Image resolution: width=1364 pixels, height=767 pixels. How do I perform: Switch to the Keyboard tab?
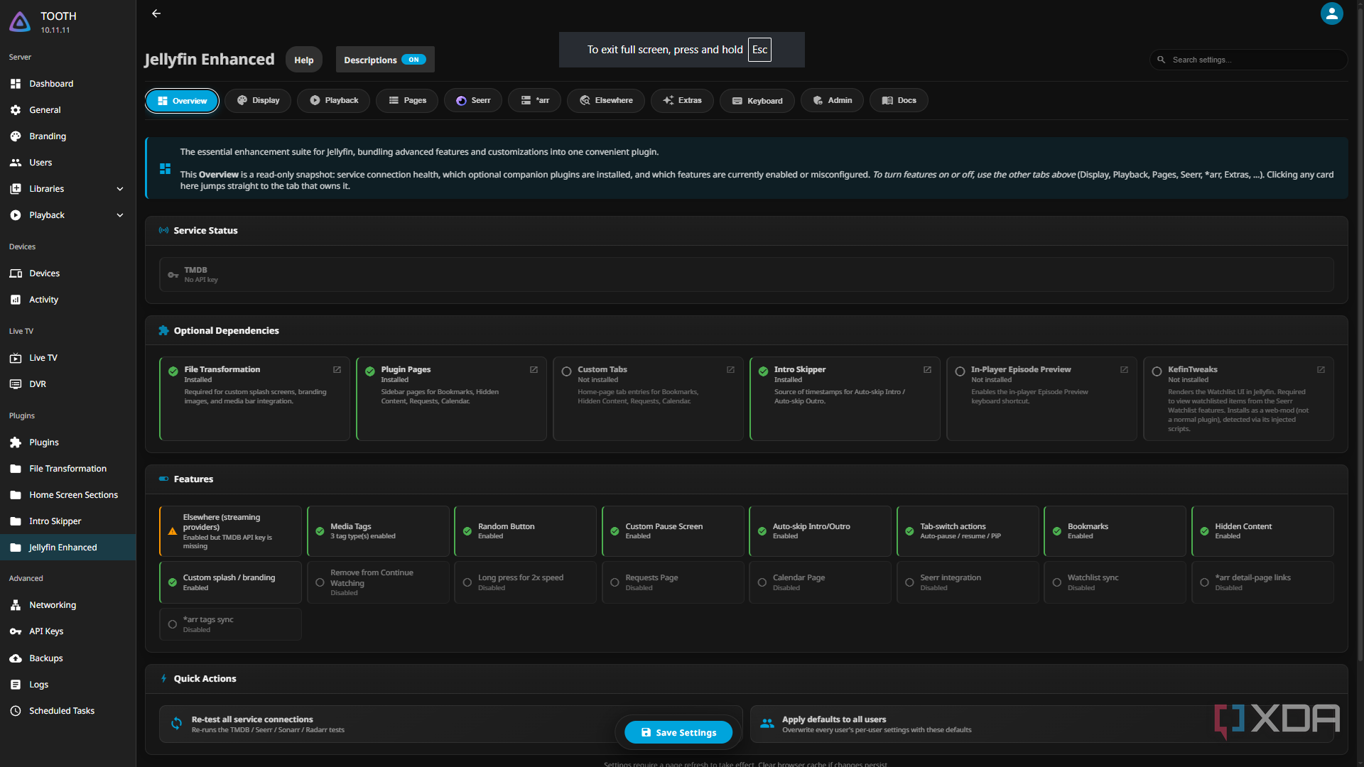click(x=757, y=101)
